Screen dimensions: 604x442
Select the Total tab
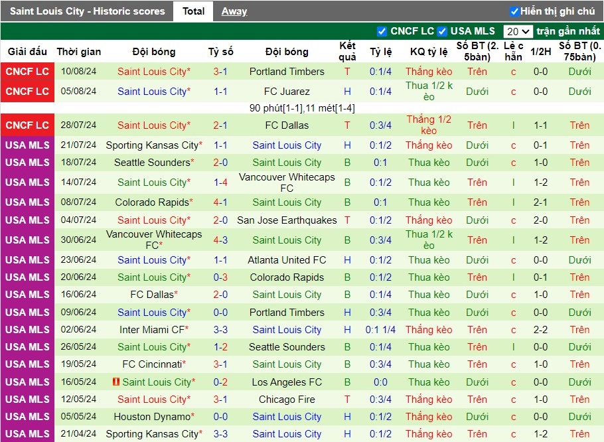(193, 11)
